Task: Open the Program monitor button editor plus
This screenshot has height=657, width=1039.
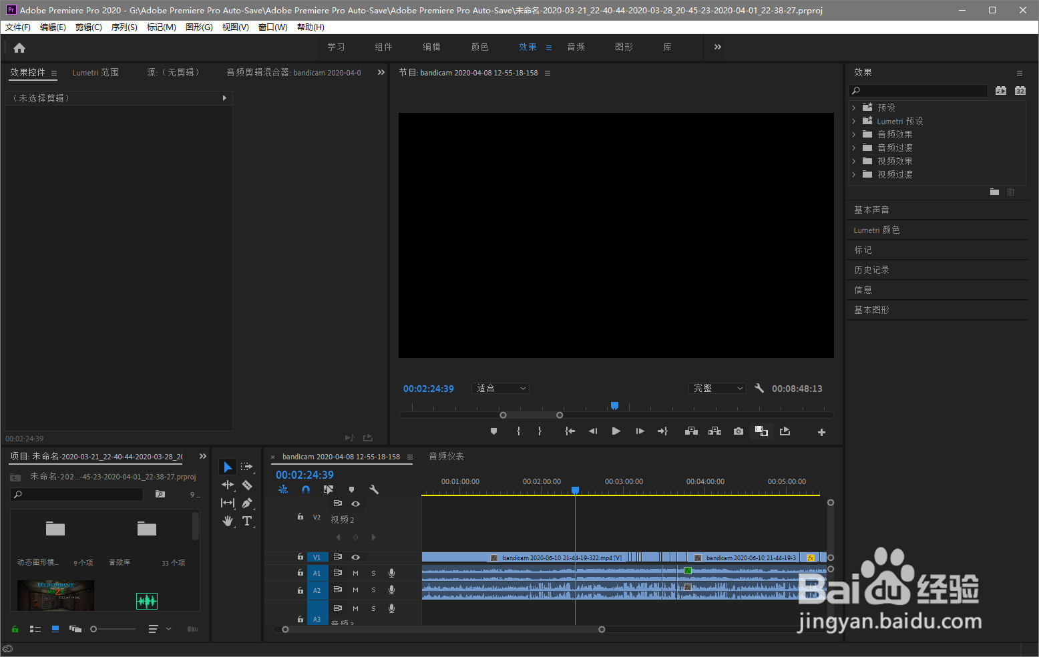Action: [x=821, y=432]
